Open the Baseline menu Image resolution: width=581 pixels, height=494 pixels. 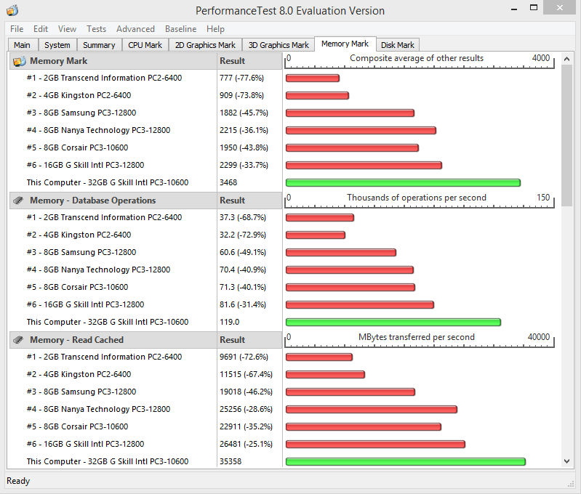[180, 29]
